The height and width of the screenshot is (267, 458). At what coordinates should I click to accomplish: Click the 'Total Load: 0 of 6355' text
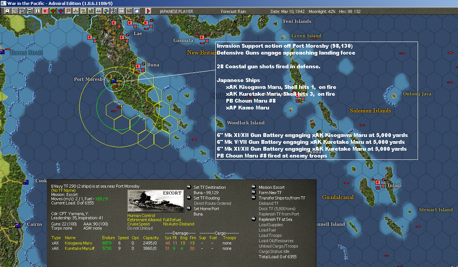(277, 257)
